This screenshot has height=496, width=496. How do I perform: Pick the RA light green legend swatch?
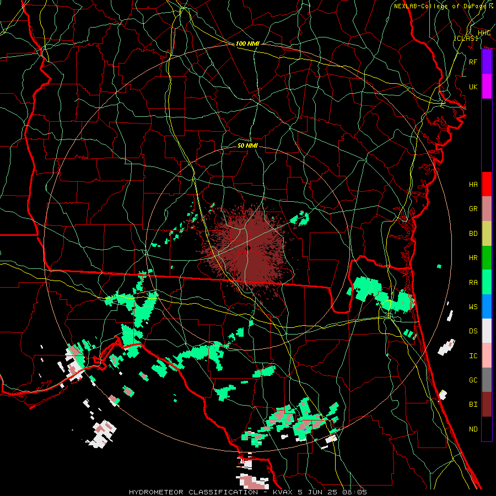click(487, 282)
